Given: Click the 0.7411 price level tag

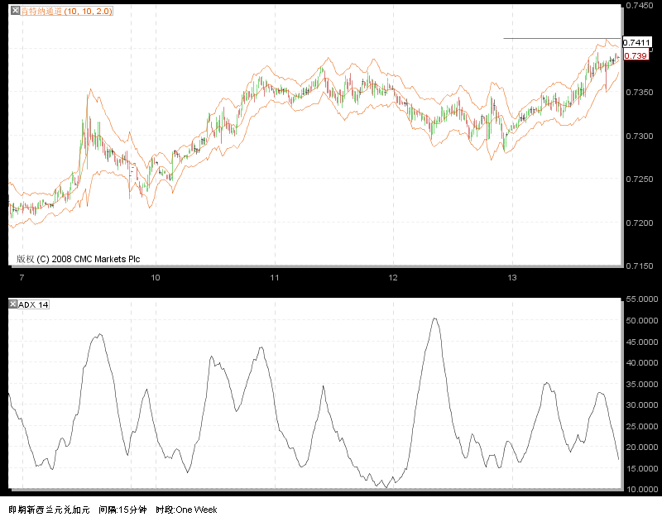Looking at the screenshot, I should (636, 42).
